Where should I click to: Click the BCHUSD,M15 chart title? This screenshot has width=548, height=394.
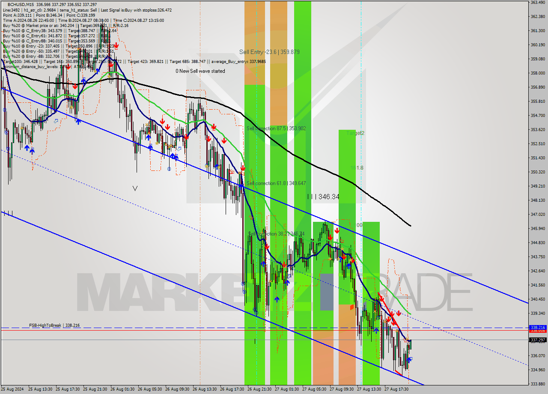pos(21,4)
